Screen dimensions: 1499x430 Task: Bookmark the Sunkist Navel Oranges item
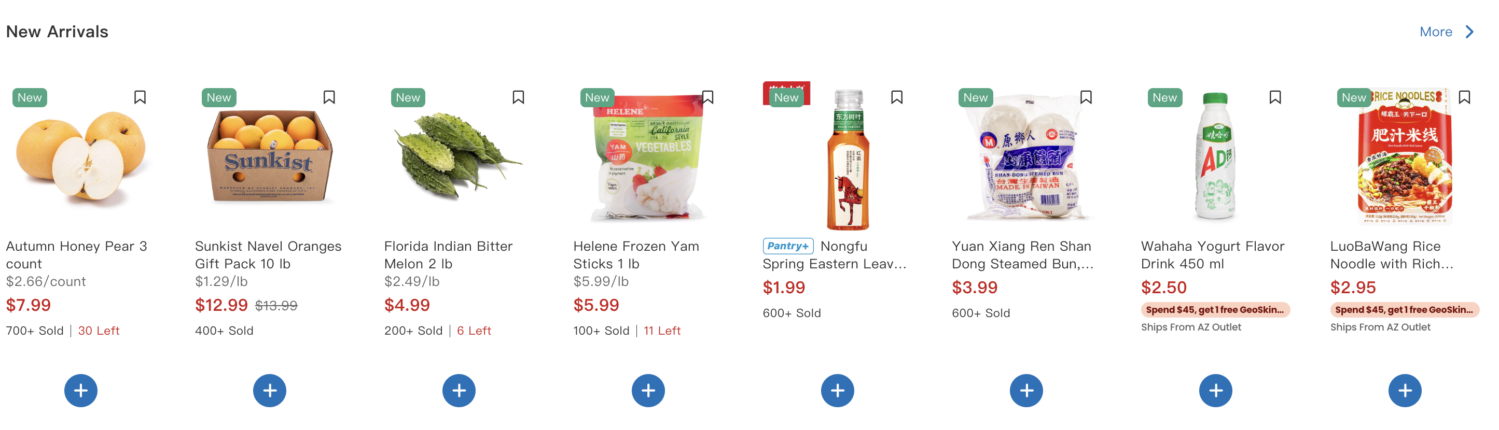(x=329, y=97)
